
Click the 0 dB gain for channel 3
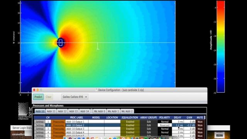189,129
